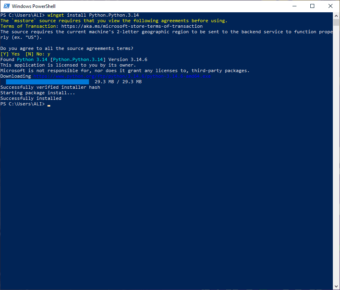Maximize the PowerShell window
The width and height of the screenshot is (340, 290).
coord(312,6)
